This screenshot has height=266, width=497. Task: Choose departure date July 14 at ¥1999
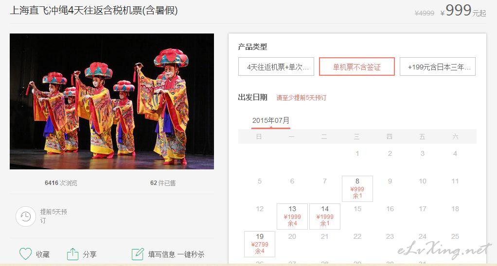click(x=324, y=216)
